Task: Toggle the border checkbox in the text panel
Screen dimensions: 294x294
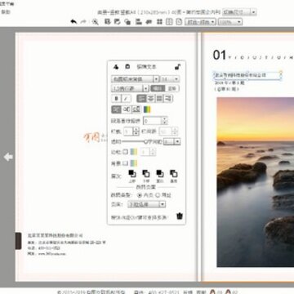Action: [x=125, y=152]
